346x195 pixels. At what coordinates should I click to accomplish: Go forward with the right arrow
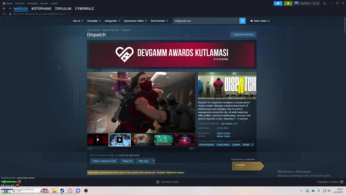(10, 9)
